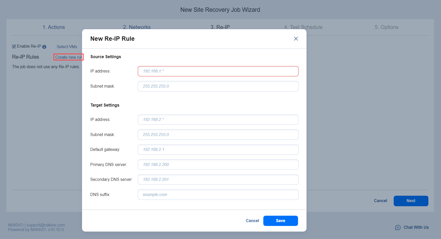Click the Secondary DNS server field
The height and width of the screenshot is (239, 441).
tap(218, 180)
